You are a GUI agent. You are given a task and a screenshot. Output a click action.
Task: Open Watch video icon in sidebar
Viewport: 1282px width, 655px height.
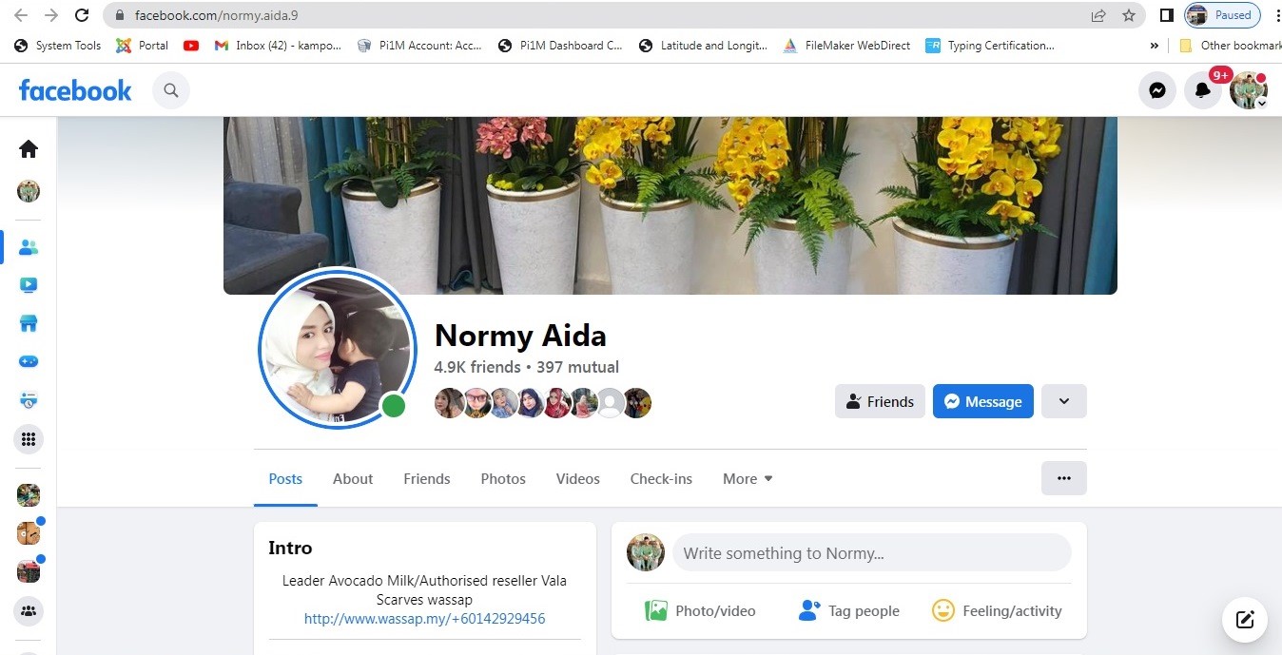29,285
